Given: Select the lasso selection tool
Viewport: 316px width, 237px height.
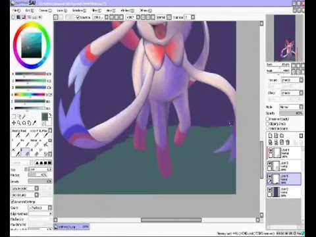Looking at the screenshot, I should [x=19, y=117].
